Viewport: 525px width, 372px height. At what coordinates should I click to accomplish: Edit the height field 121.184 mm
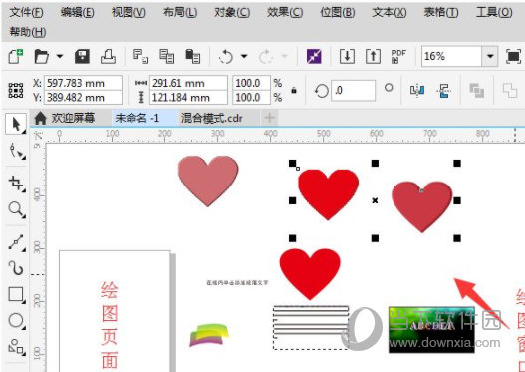pos(188,97)
